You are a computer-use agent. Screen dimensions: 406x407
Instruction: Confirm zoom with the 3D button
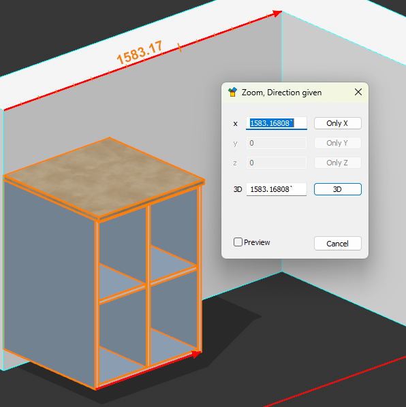pos(337,189)
